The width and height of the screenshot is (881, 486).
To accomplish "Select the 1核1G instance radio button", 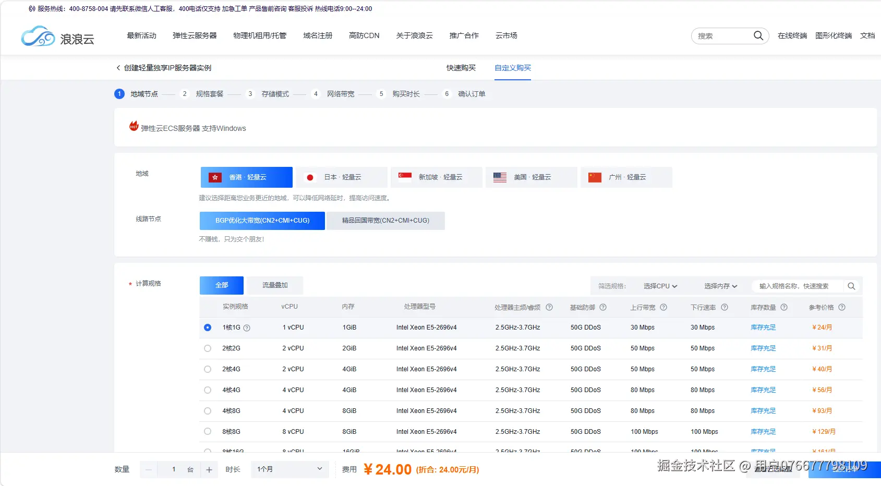I will tap(208, 327).
